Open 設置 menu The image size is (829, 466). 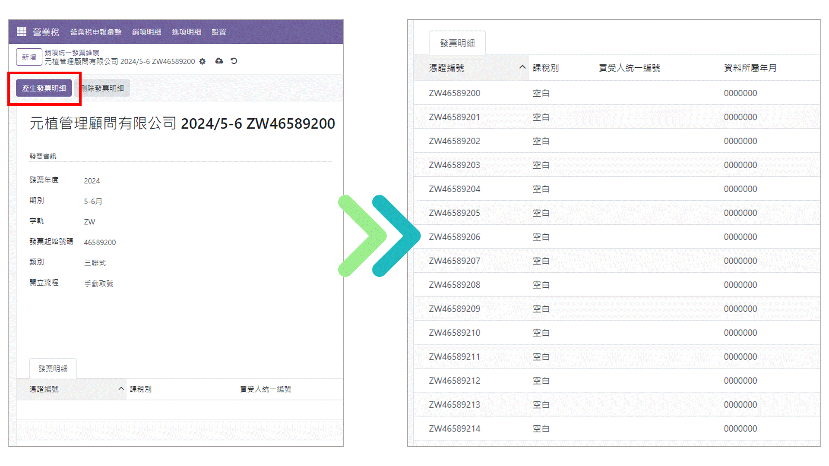point(219,32)
